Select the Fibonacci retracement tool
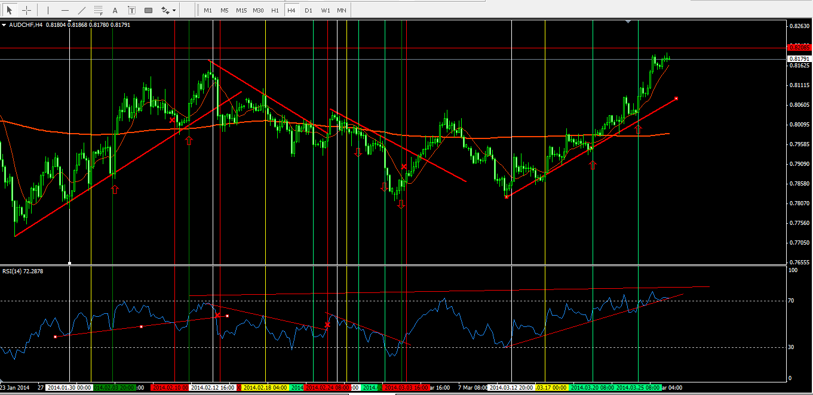Screen dimensions: 813x395 [x=99, y=10]
